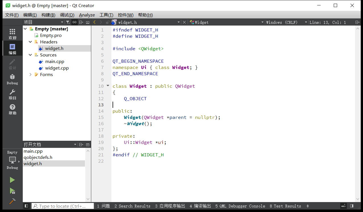Select widget.h in open documents list

coord(54,163)
